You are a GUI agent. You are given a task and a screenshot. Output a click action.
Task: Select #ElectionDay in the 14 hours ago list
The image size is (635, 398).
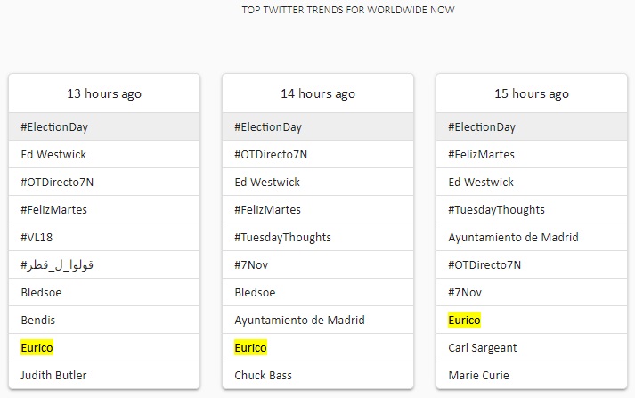coord(268,126)
